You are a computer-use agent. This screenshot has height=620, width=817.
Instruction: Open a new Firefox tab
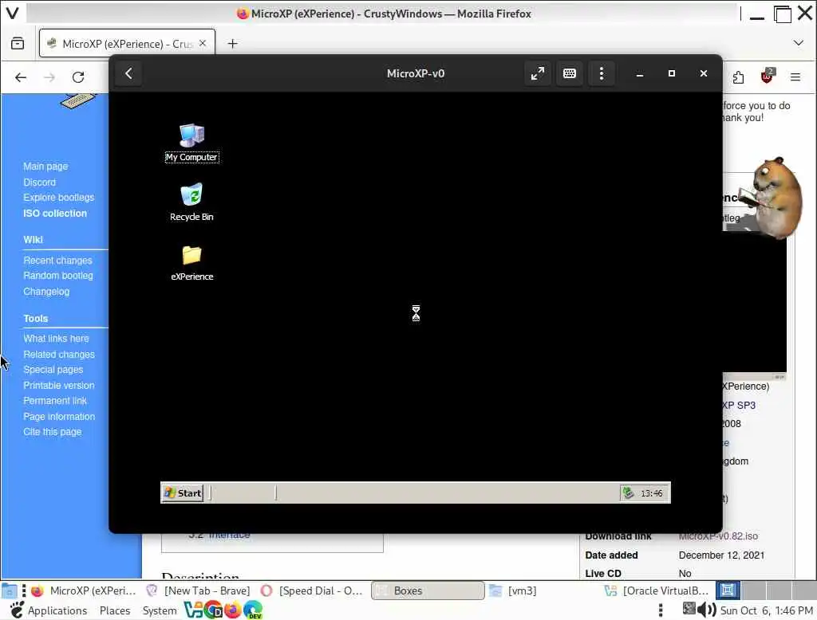[233, 44]
